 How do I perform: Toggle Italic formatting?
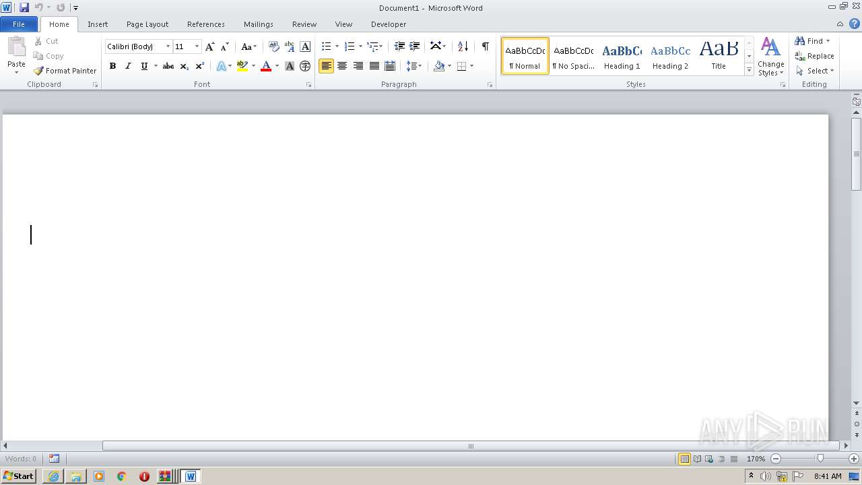[x=128, y=66]
